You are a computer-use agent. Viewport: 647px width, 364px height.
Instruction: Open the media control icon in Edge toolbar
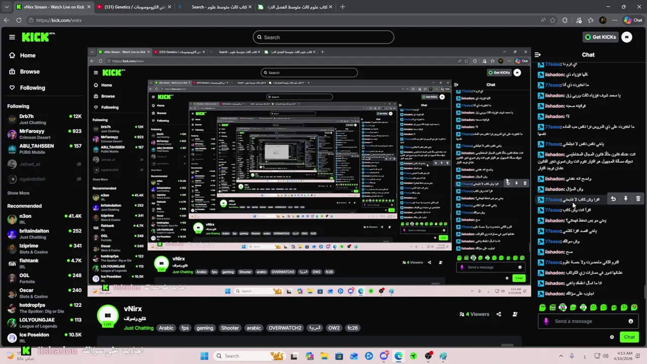click(x=578, y=20)
